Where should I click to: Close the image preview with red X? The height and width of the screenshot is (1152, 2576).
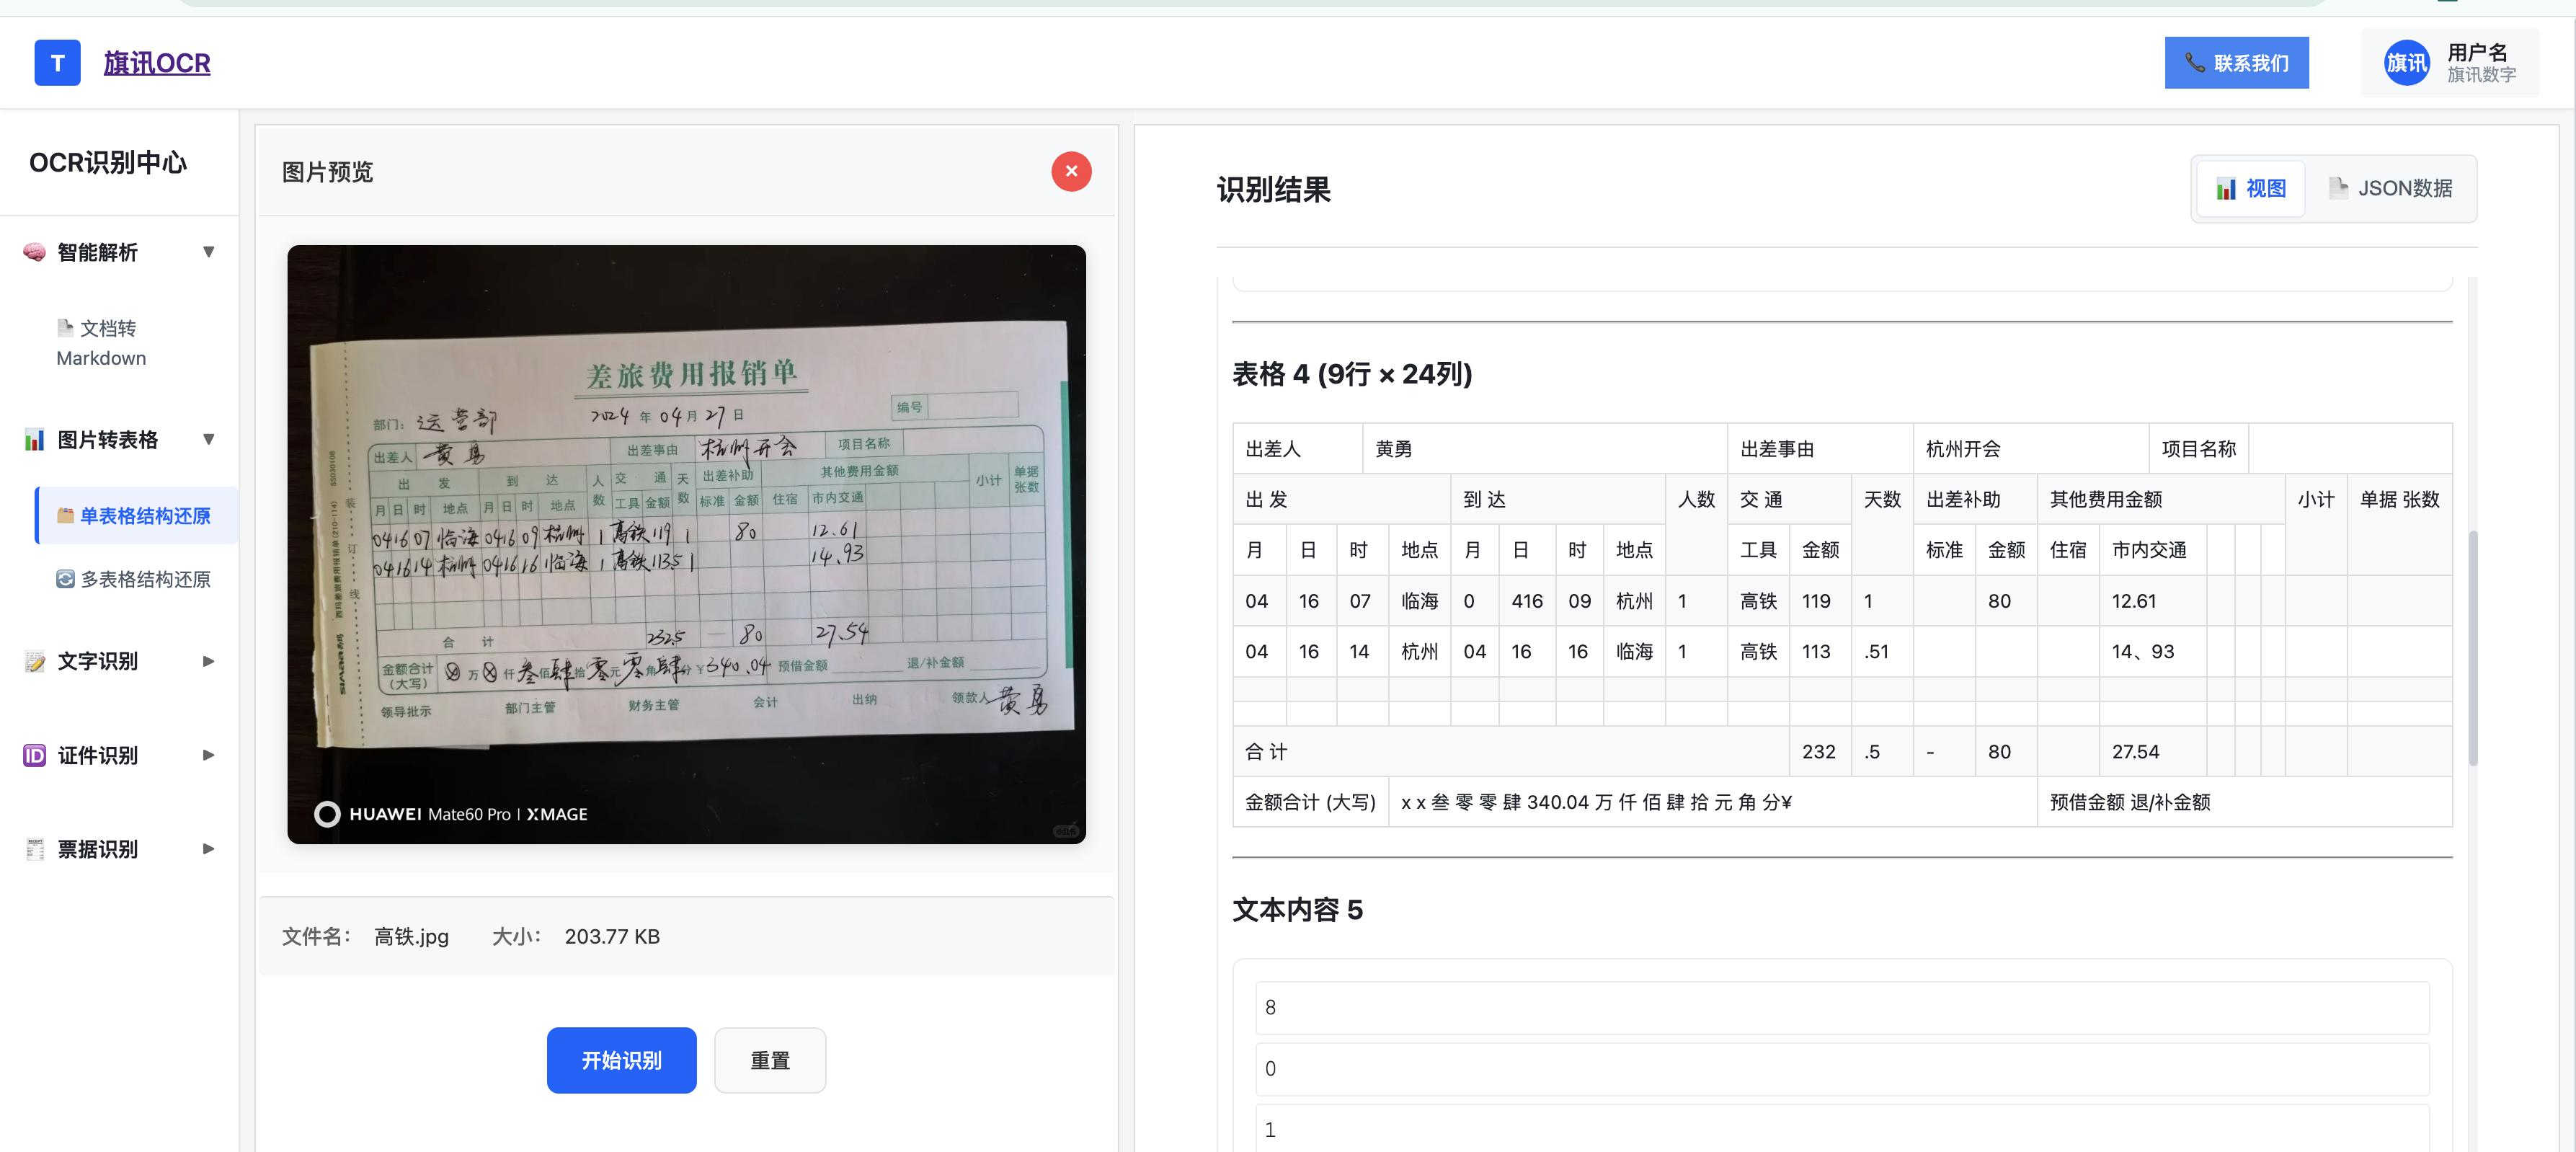[1070, 171]
